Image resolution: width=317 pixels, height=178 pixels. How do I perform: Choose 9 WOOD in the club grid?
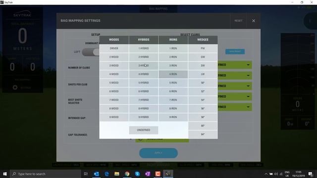point(114,117)
